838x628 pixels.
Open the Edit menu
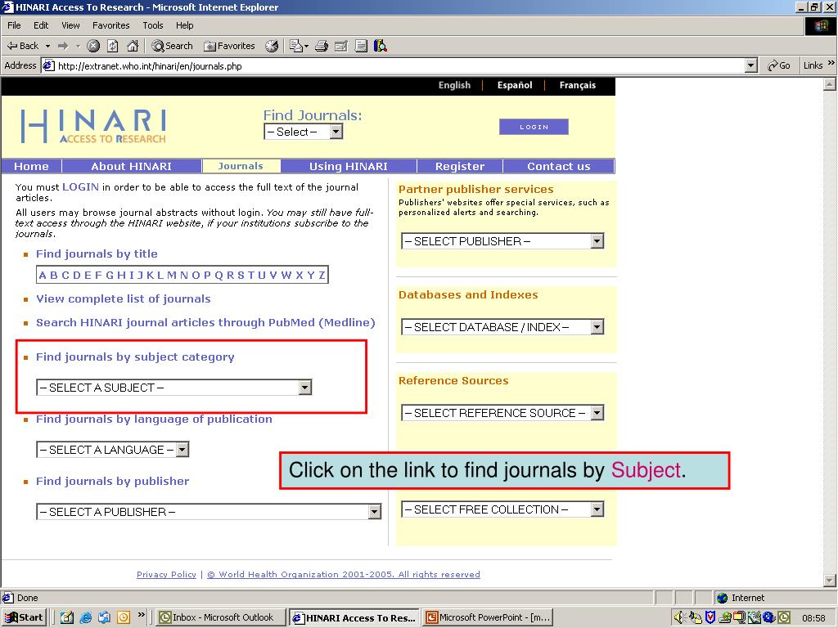click(x=41, y=25)
